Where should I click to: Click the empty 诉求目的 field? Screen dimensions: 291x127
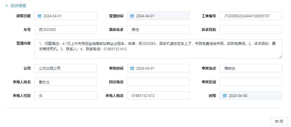250,30
